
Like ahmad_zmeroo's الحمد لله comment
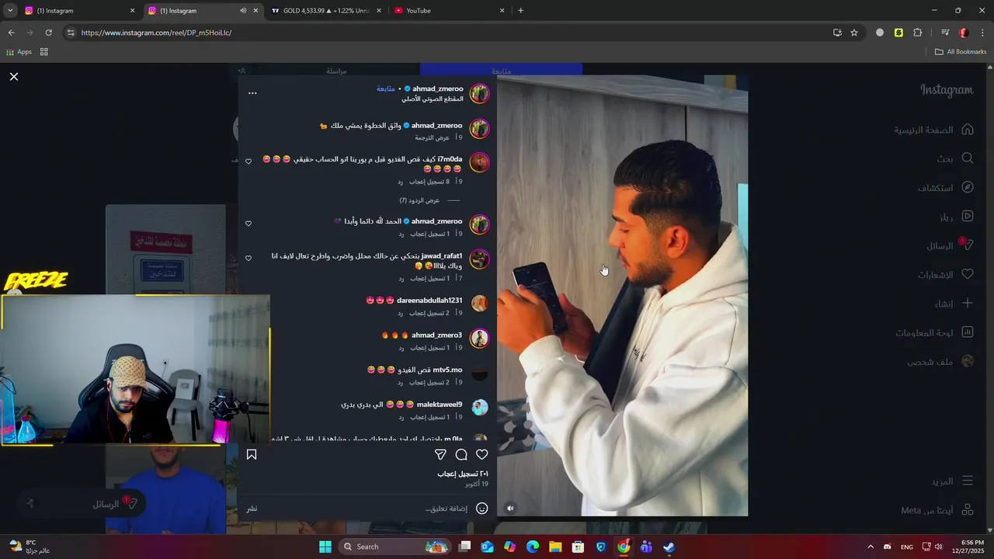(248, 224)
